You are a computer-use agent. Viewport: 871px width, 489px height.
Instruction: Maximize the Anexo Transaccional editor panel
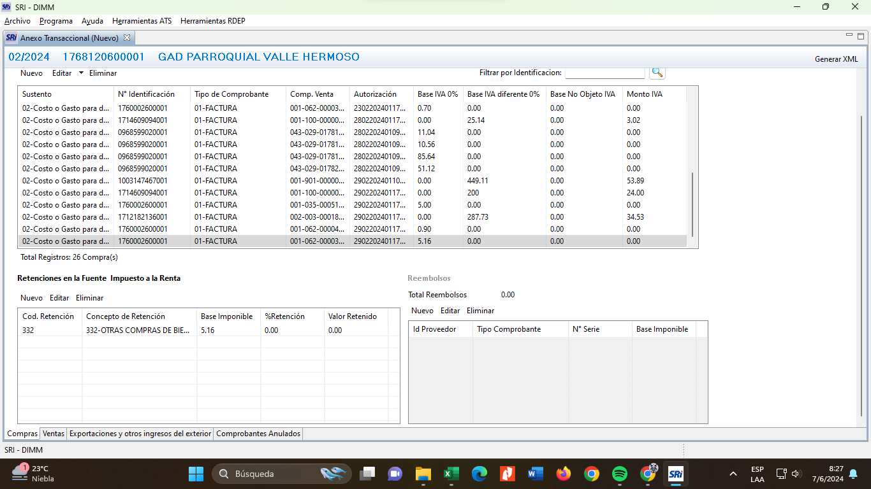(861, 36)
